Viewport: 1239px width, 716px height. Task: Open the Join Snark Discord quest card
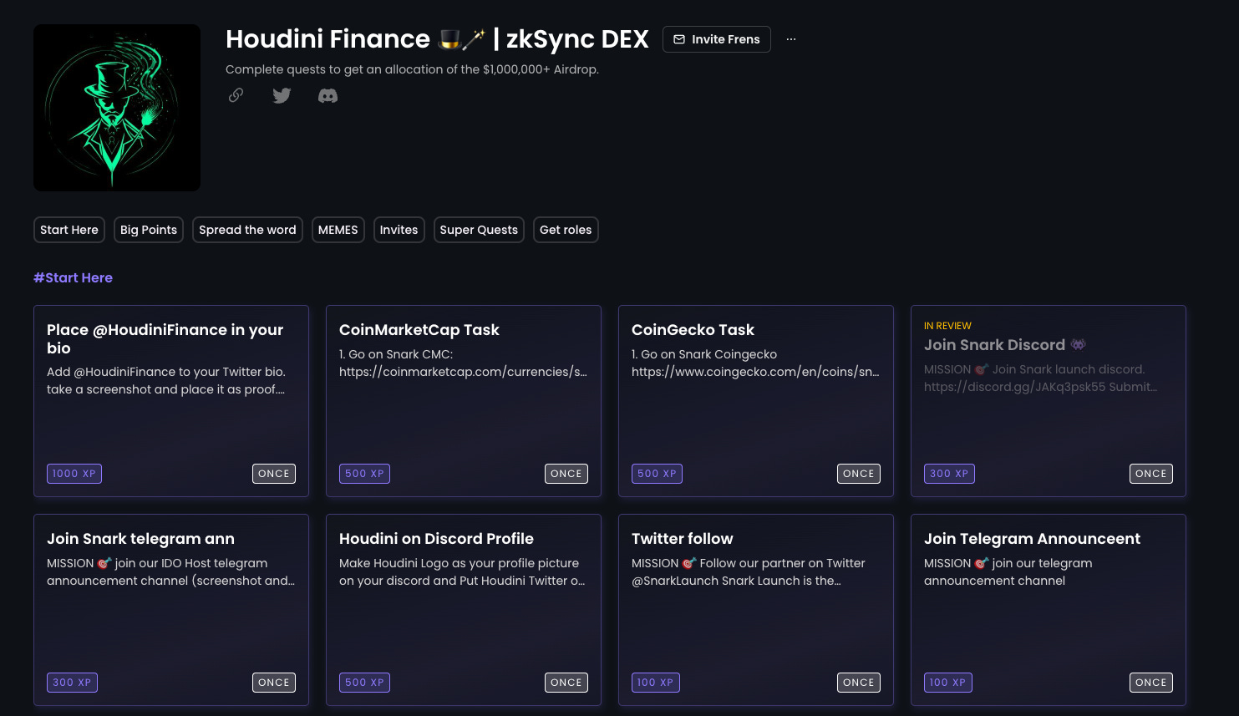(1049, 401)
